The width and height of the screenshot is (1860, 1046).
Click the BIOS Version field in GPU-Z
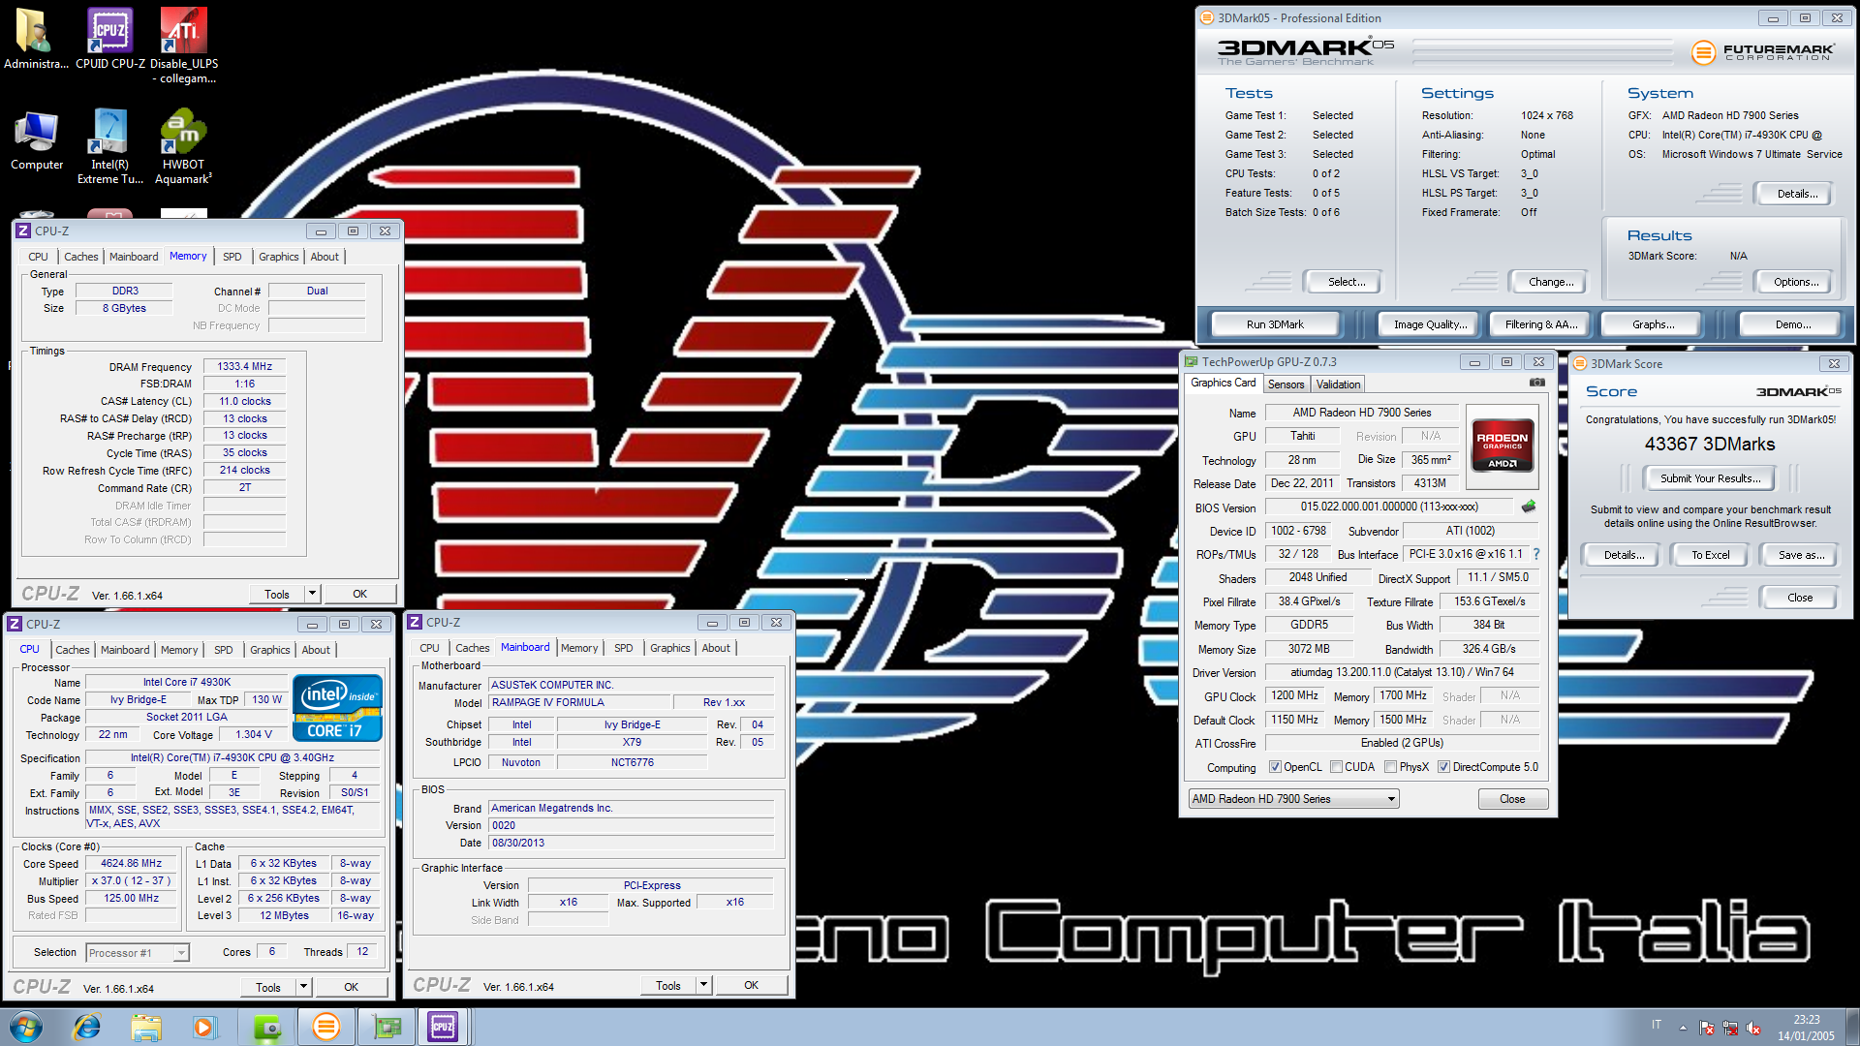coord(1389,507)
